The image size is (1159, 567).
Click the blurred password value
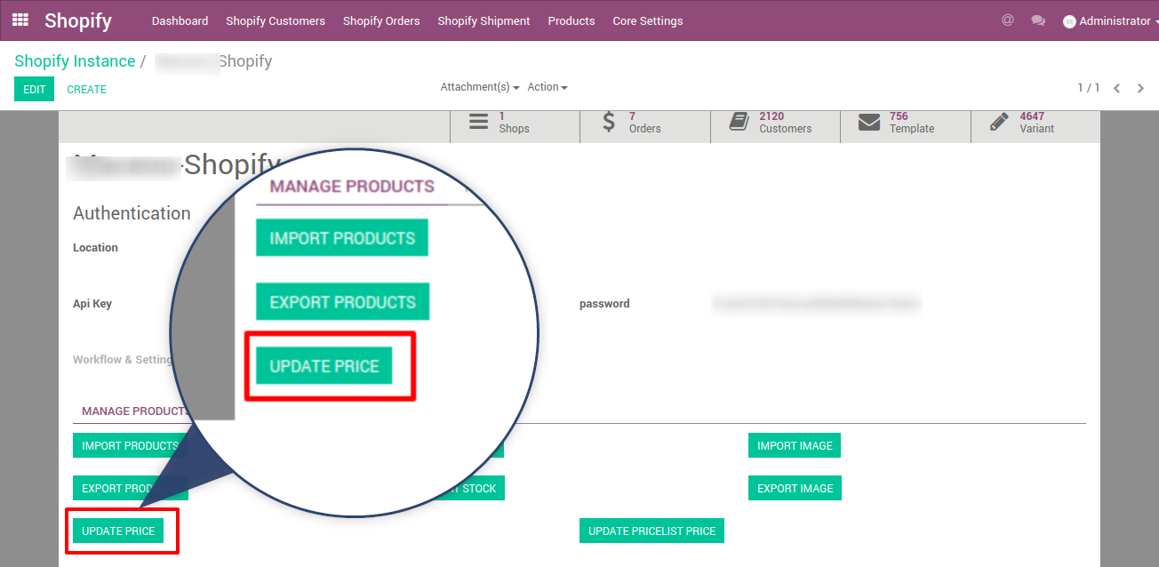tap(816, 304)
